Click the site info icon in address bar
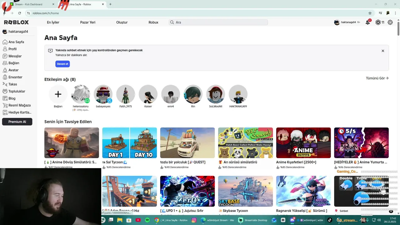 [28, 13]
